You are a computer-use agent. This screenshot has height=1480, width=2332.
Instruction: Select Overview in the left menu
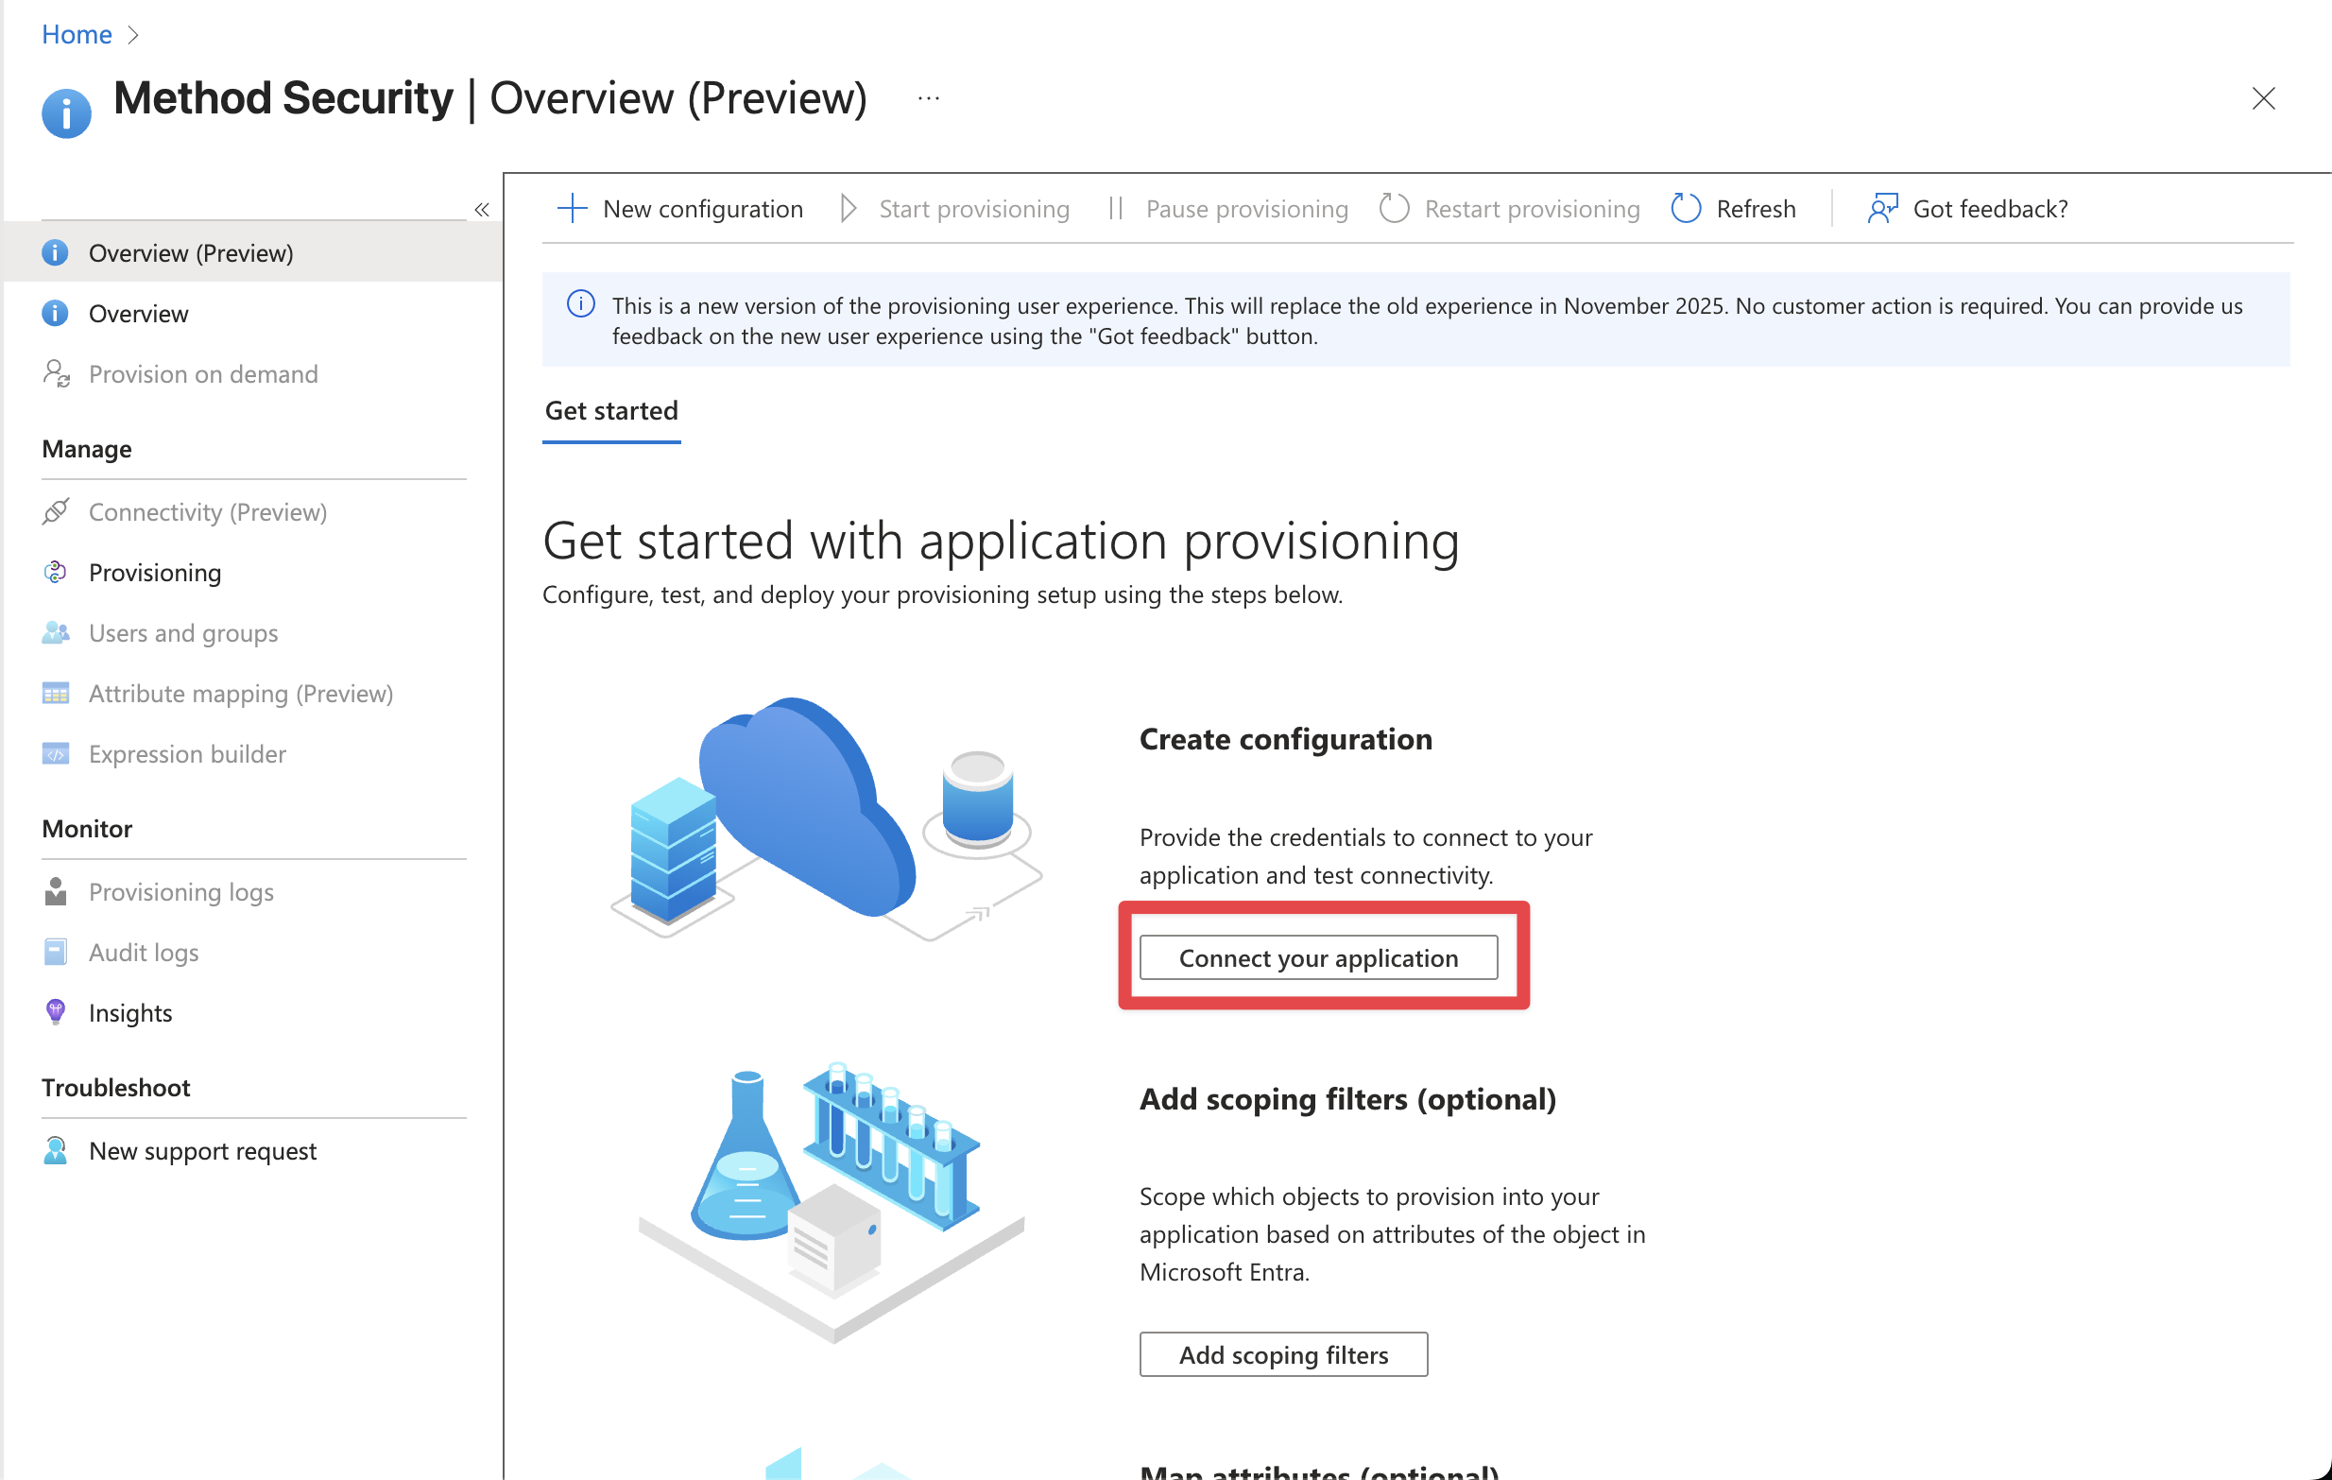click(139, 314)
